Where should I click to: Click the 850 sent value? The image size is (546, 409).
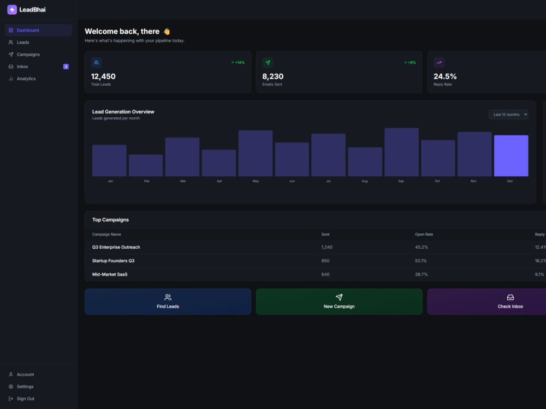pyautogui.click(x=325, y=261)
